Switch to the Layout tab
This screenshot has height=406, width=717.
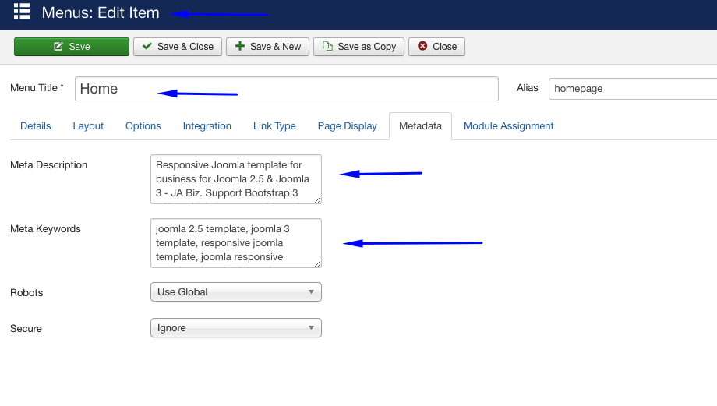tap(88, 126)
